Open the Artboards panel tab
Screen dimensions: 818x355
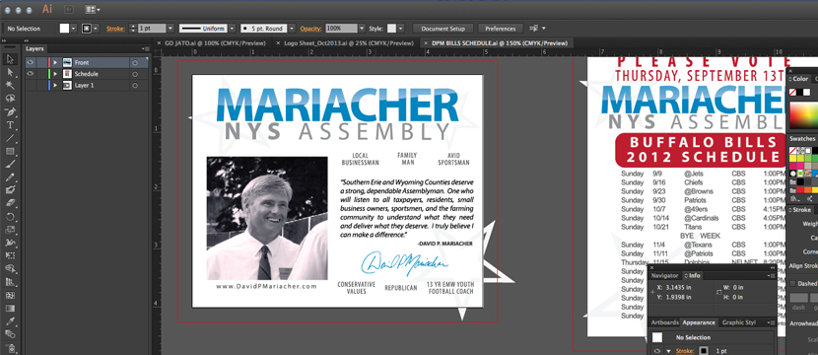664,322
